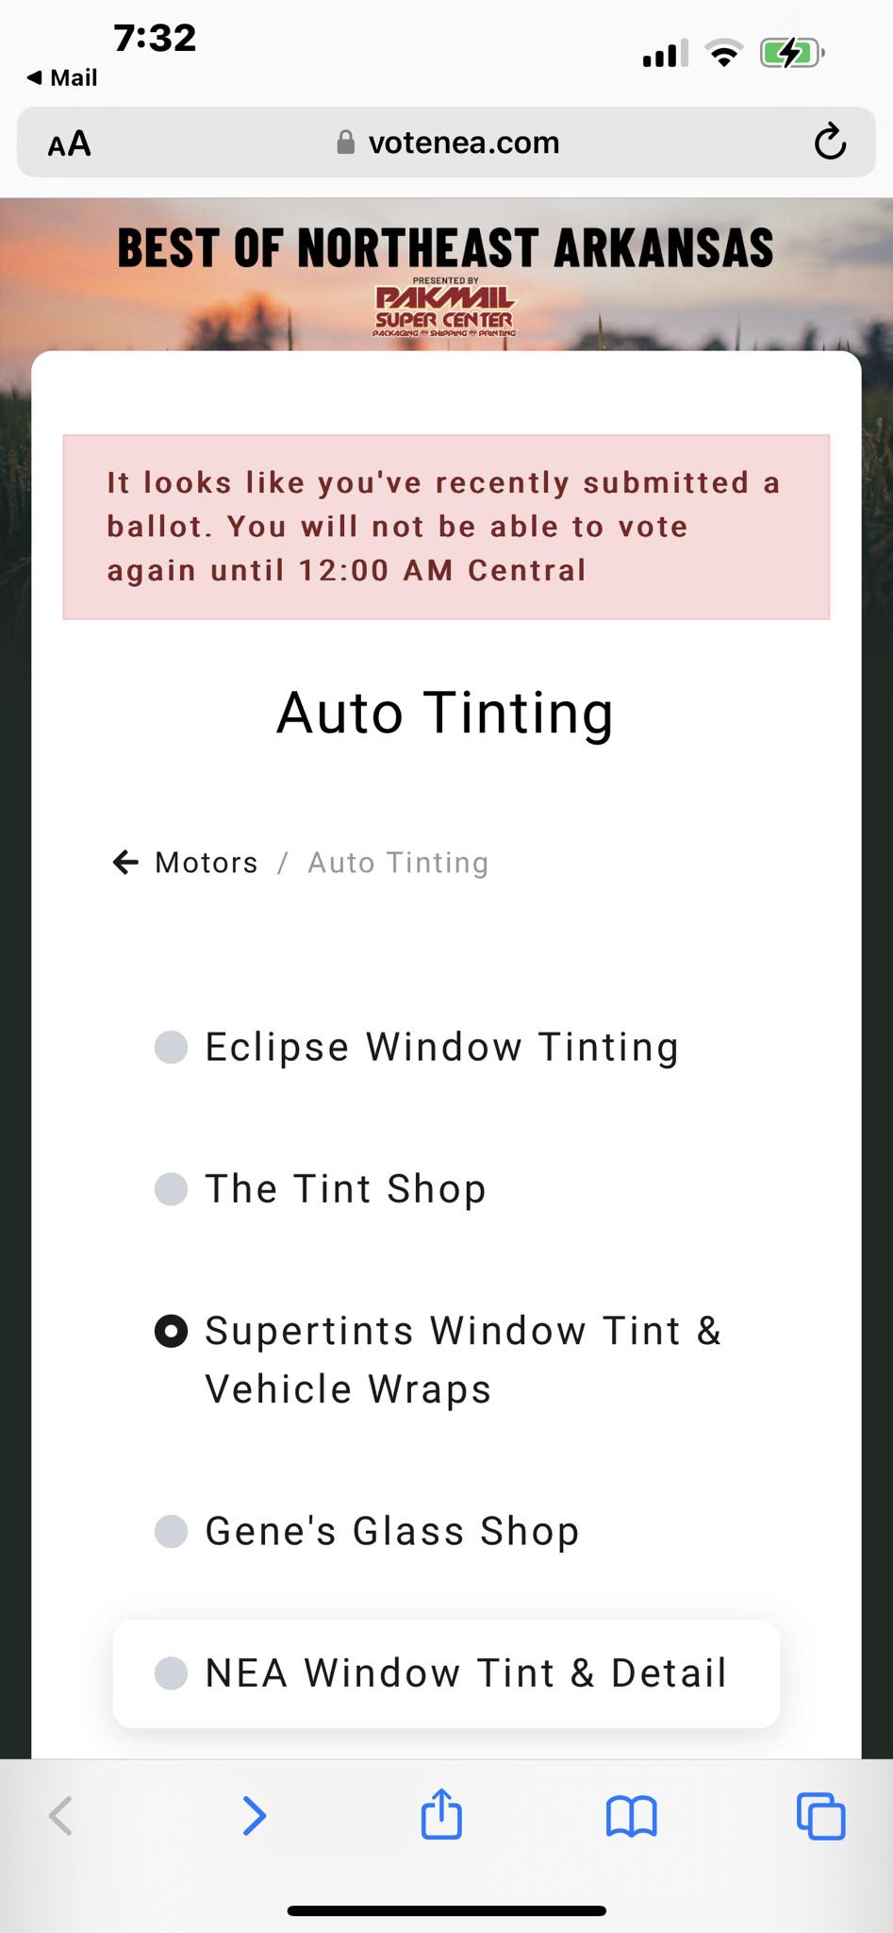This screenshot has width=893, height=1933.
Task: Open the Safari bookmarks icon
Action: [x=631, y=1816]
